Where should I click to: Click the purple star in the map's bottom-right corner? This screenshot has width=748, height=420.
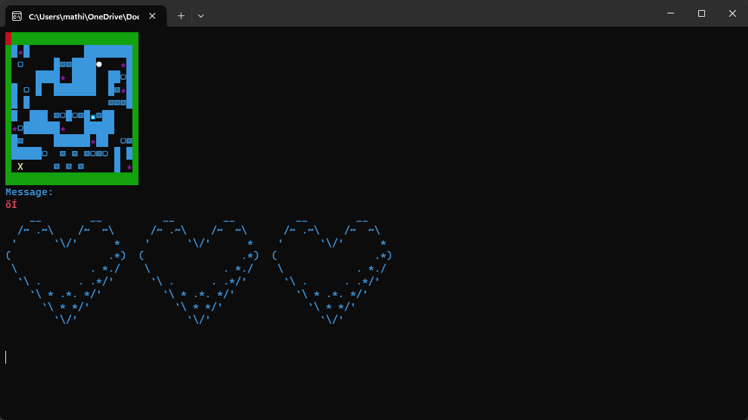click(130, 166)
